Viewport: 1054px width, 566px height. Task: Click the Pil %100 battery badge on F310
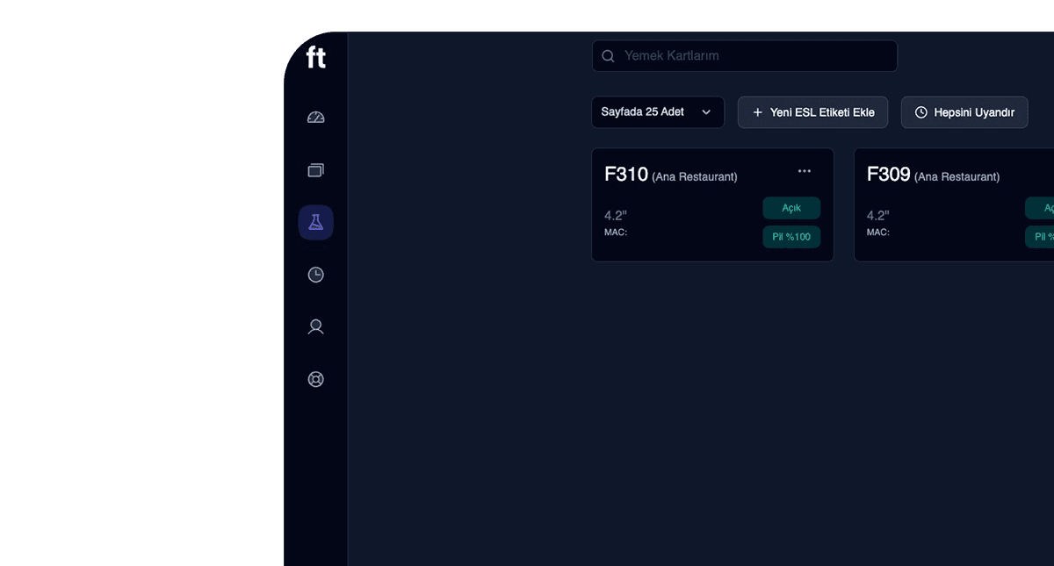(791, 237)
